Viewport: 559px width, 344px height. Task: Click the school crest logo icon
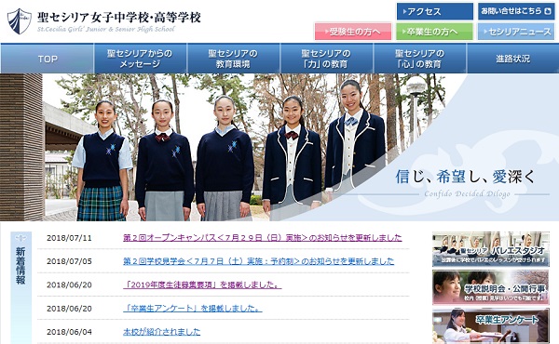20,21
